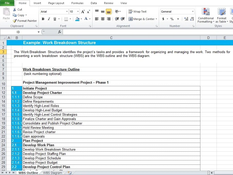Click Decrease Decimal icon
Image resolution: width=233 pixels, height=175 pixels.
[x=192, y=19]
